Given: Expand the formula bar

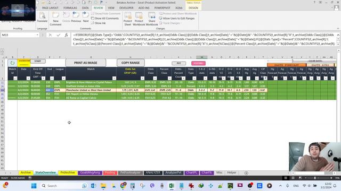Looking at the screenshot, I should point(338,35).
